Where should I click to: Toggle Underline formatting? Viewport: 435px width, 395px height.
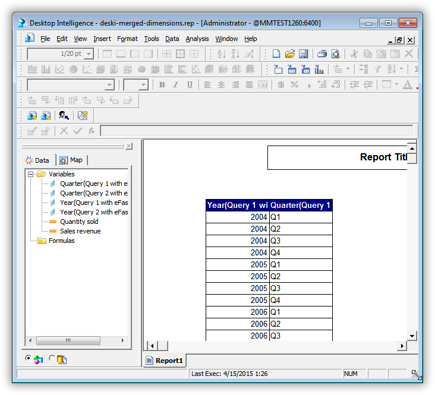point(190,84)
